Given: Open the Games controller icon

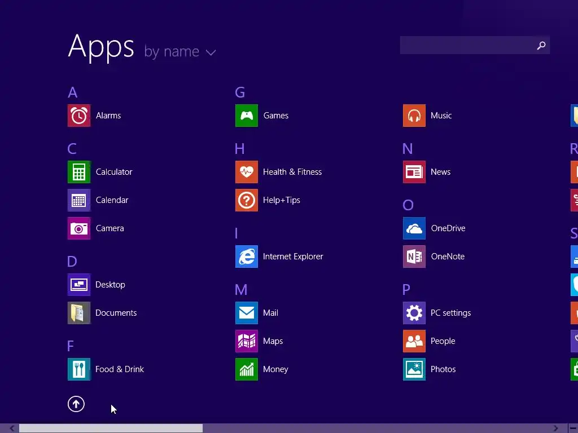Looking at the screenshot, I should [247, 116].
